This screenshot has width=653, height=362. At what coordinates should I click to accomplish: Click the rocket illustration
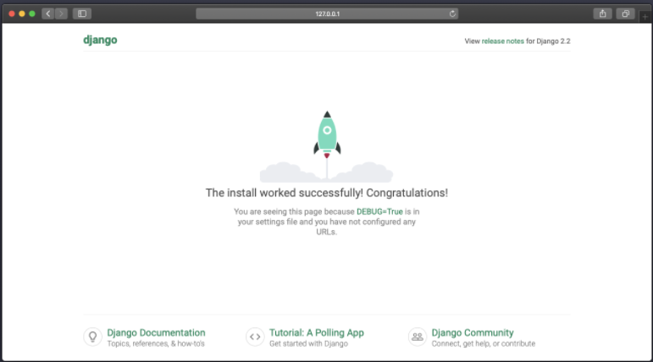point(327,146)
